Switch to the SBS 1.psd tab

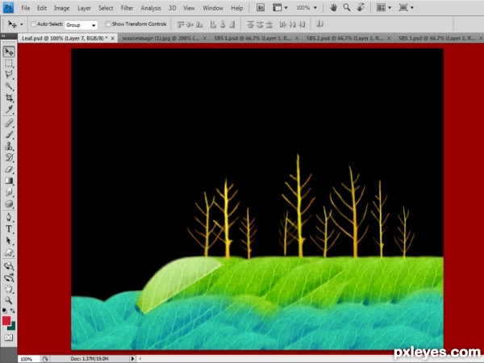pyautogui.click(x=257, y=38)
